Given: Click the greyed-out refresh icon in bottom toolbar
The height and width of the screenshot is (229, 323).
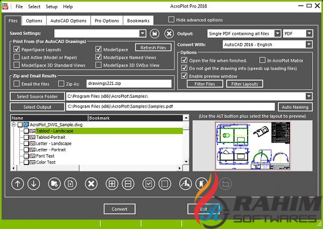Looking at the screenshot, I should [x=226, y=184].
